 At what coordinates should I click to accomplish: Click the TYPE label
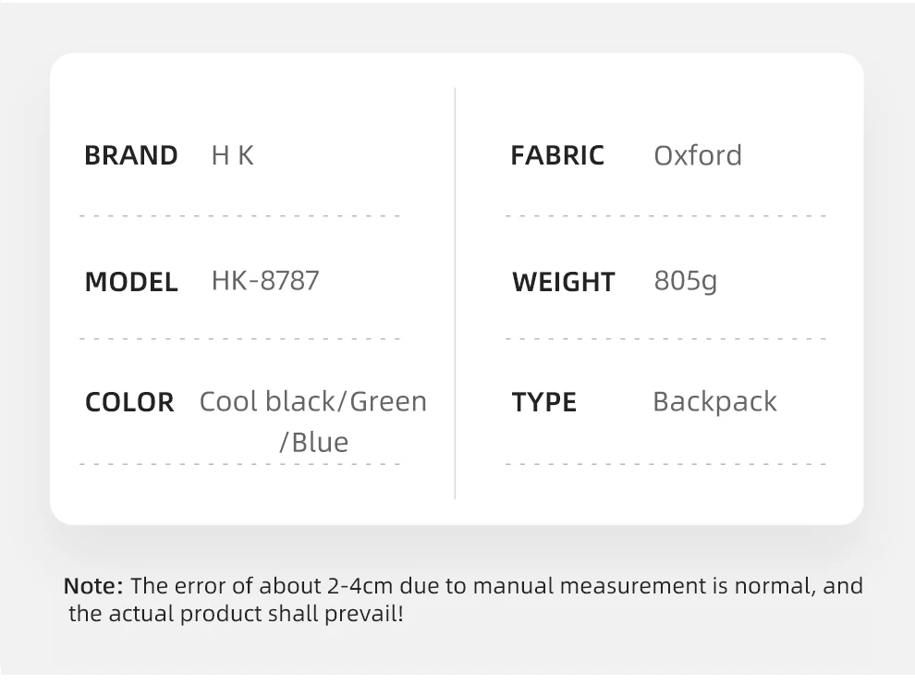tap(543, 402)
